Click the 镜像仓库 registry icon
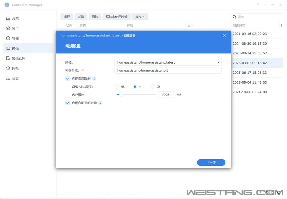287x199 pixels. point(8,58)
